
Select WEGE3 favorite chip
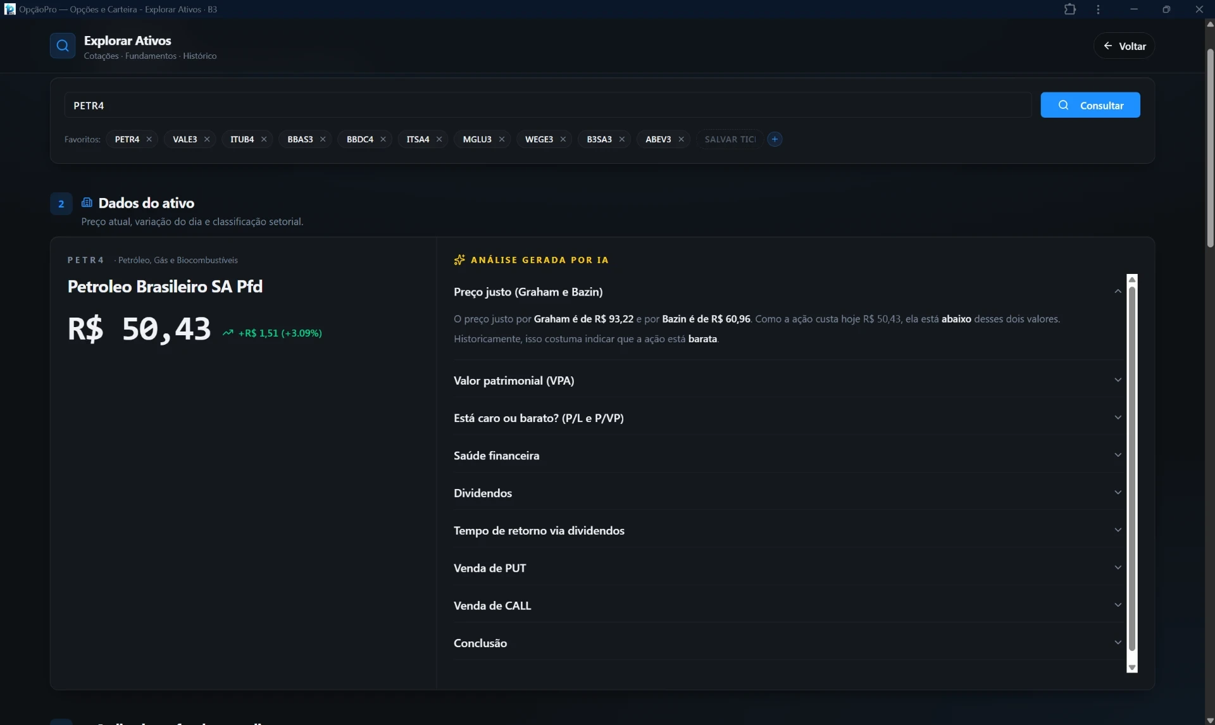coord(539,139)
